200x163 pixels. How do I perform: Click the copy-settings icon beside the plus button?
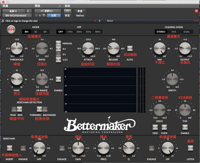pos(44,16)
